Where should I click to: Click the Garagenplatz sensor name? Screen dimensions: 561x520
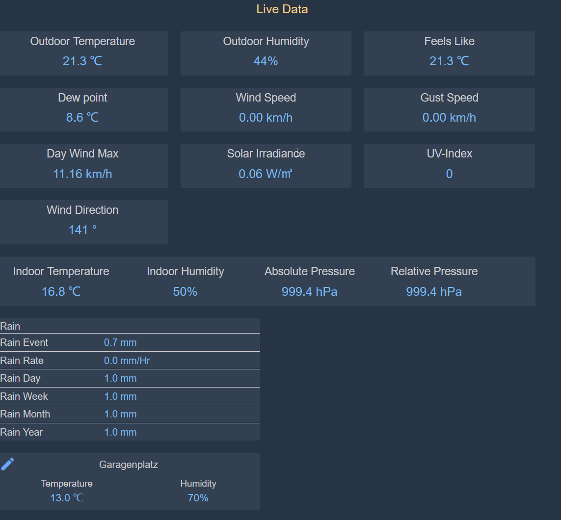(x=129, y=465)
